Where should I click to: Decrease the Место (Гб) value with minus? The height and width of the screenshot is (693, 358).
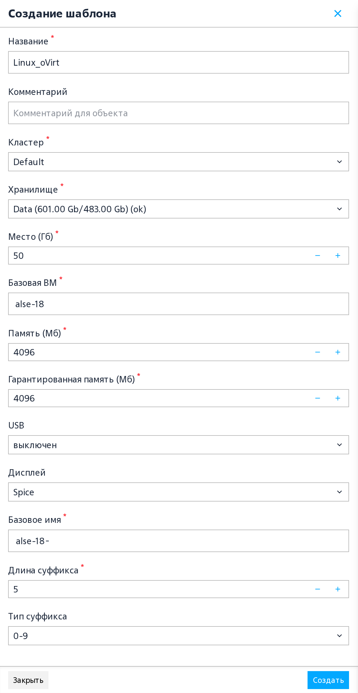pos(318,256)
